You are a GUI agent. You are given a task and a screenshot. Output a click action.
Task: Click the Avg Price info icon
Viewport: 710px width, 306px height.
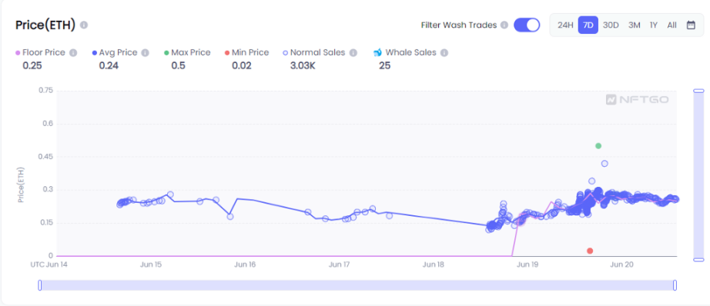tap(145, 53)
